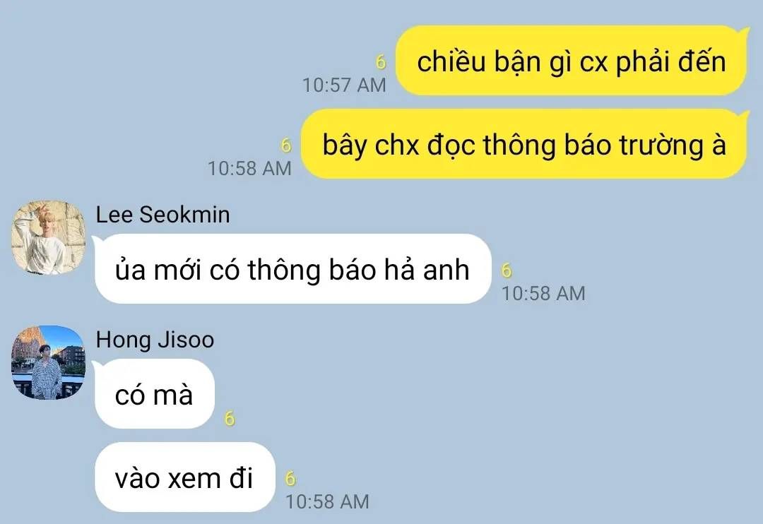Open Hong Jisoo's profile picture
Screen dimensions: 763x524
point(49,363)
